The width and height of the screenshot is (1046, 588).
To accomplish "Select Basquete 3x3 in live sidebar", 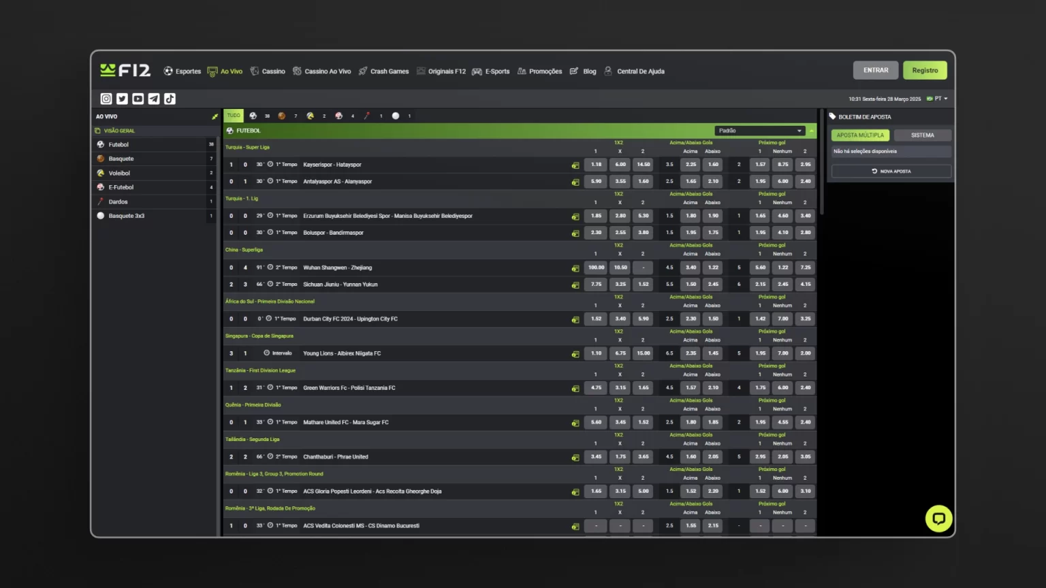I will 155,216.
